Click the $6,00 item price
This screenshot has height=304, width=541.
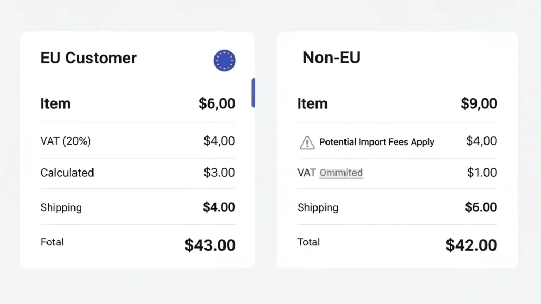coord(217,103)
